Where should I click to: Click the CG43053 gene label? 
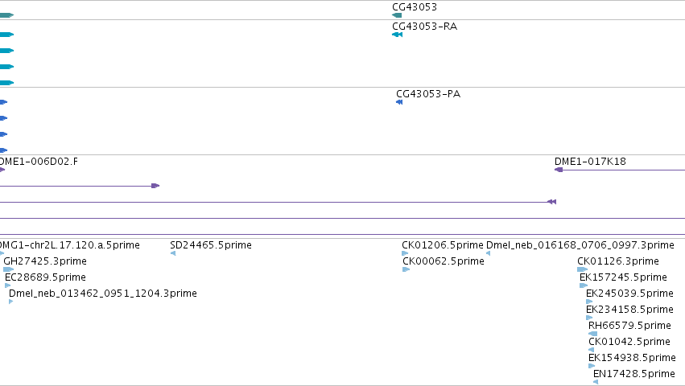tap(414, 7)
